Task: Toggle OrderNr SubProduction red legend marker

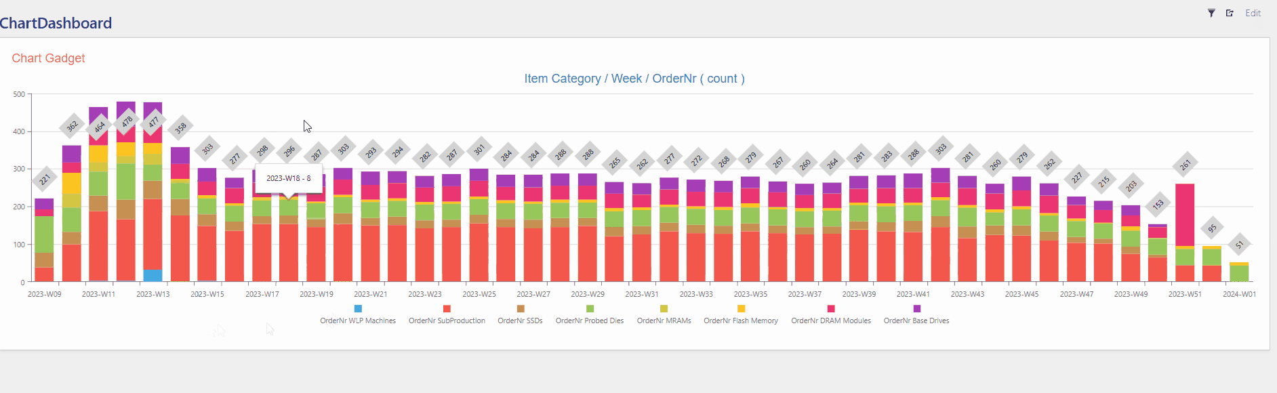Action: click(447, 309)
